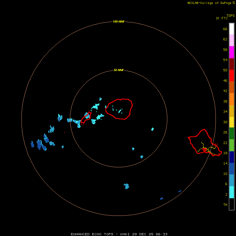Click the 100 NMI range ring label
236x236 pixels.
click(x=119, y=22)
